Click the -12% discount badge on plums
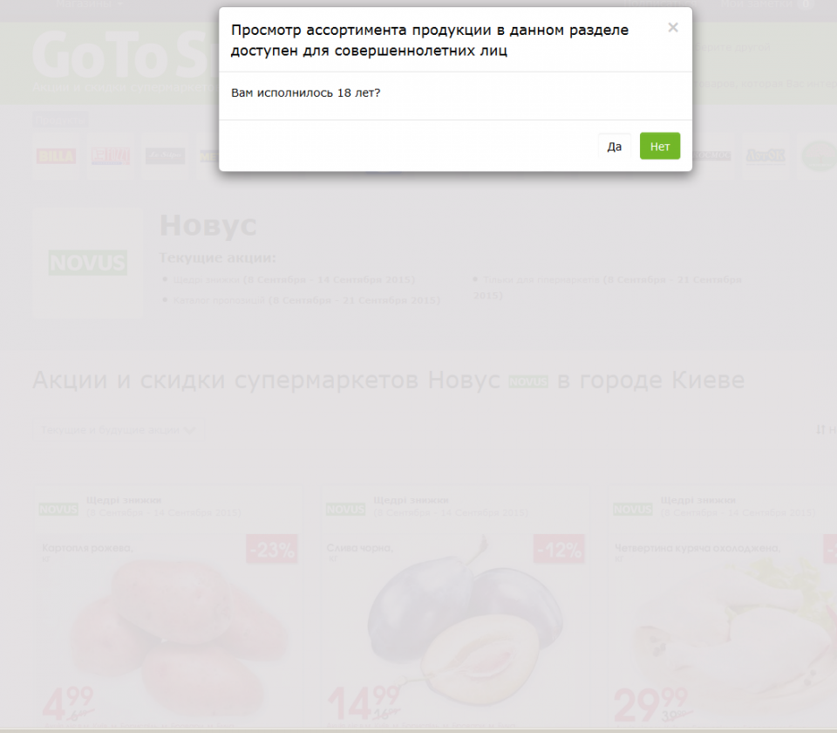Viewport: 837px width, 733px height. [x=559, y=550]
